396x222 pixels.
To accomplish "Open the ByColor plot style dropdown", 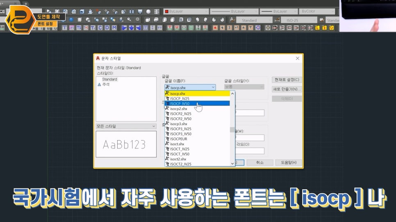I will tap(317, 11).
